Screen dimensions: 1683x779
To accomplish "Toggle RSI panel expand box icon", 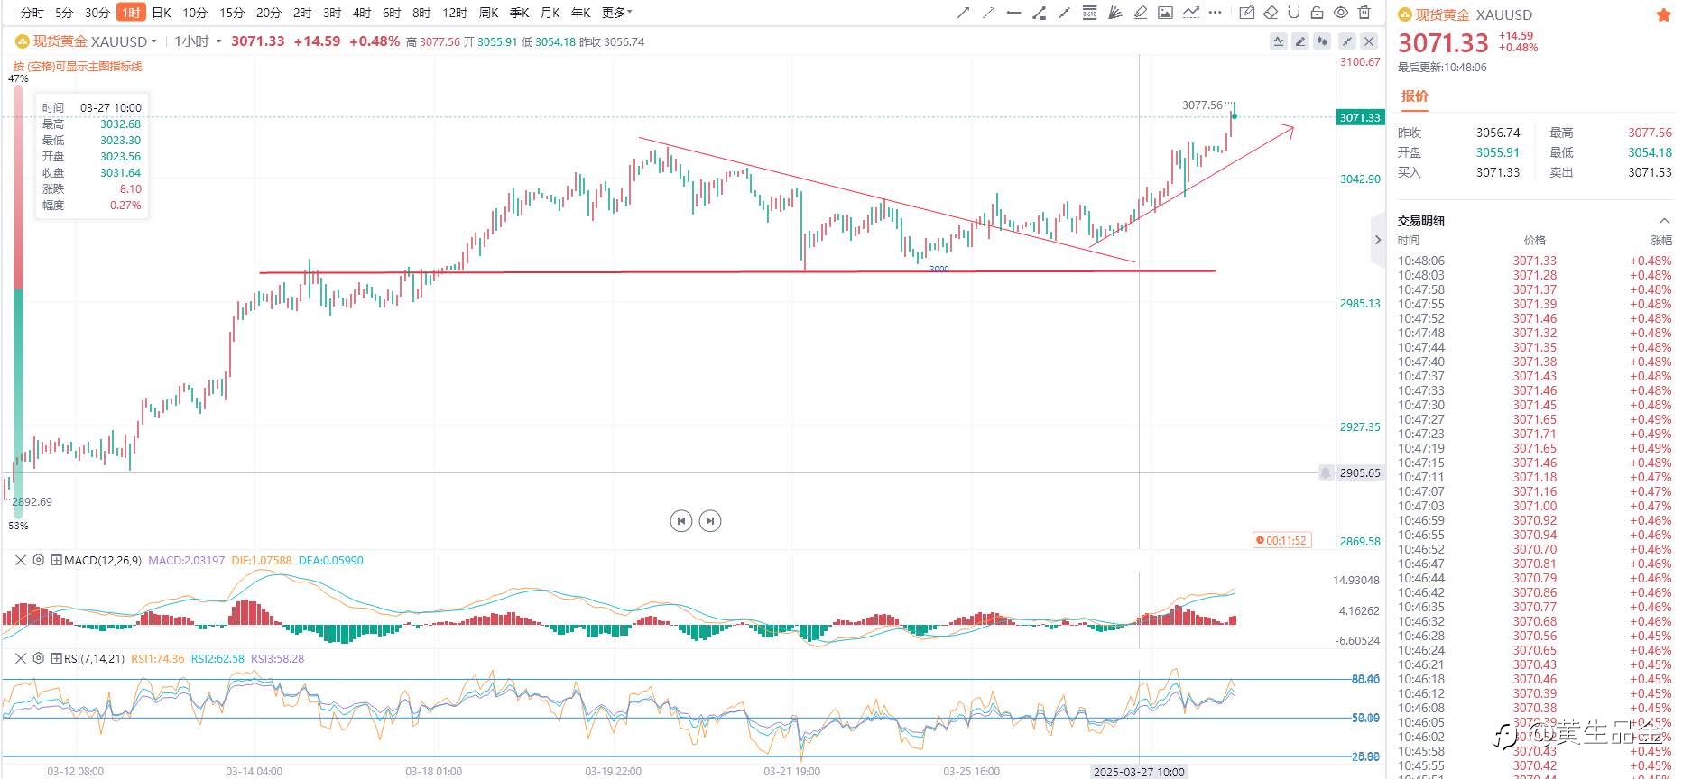I will coord(56,658).
